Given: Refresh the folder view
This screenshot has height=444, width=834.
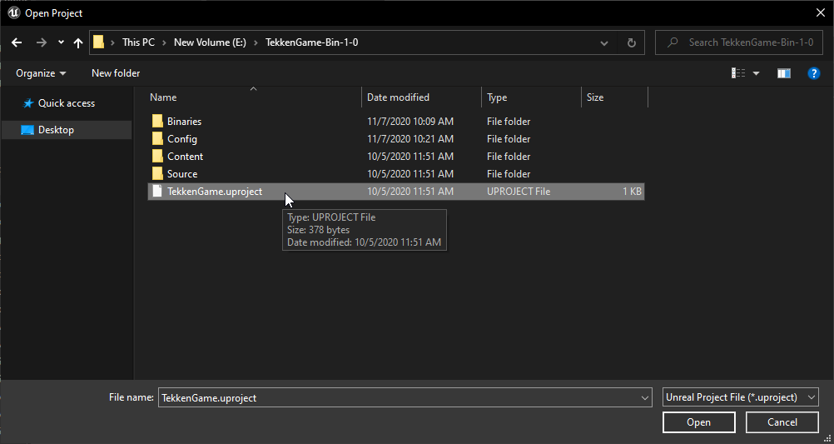Looking at the screenshot, I should (632, 42).
